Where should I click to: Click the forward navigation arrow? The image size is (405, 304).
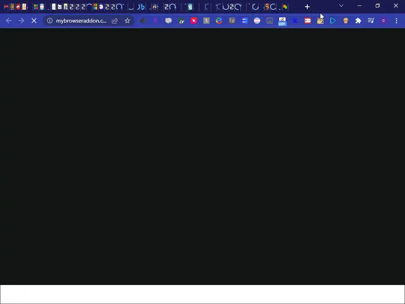point(21,21)
